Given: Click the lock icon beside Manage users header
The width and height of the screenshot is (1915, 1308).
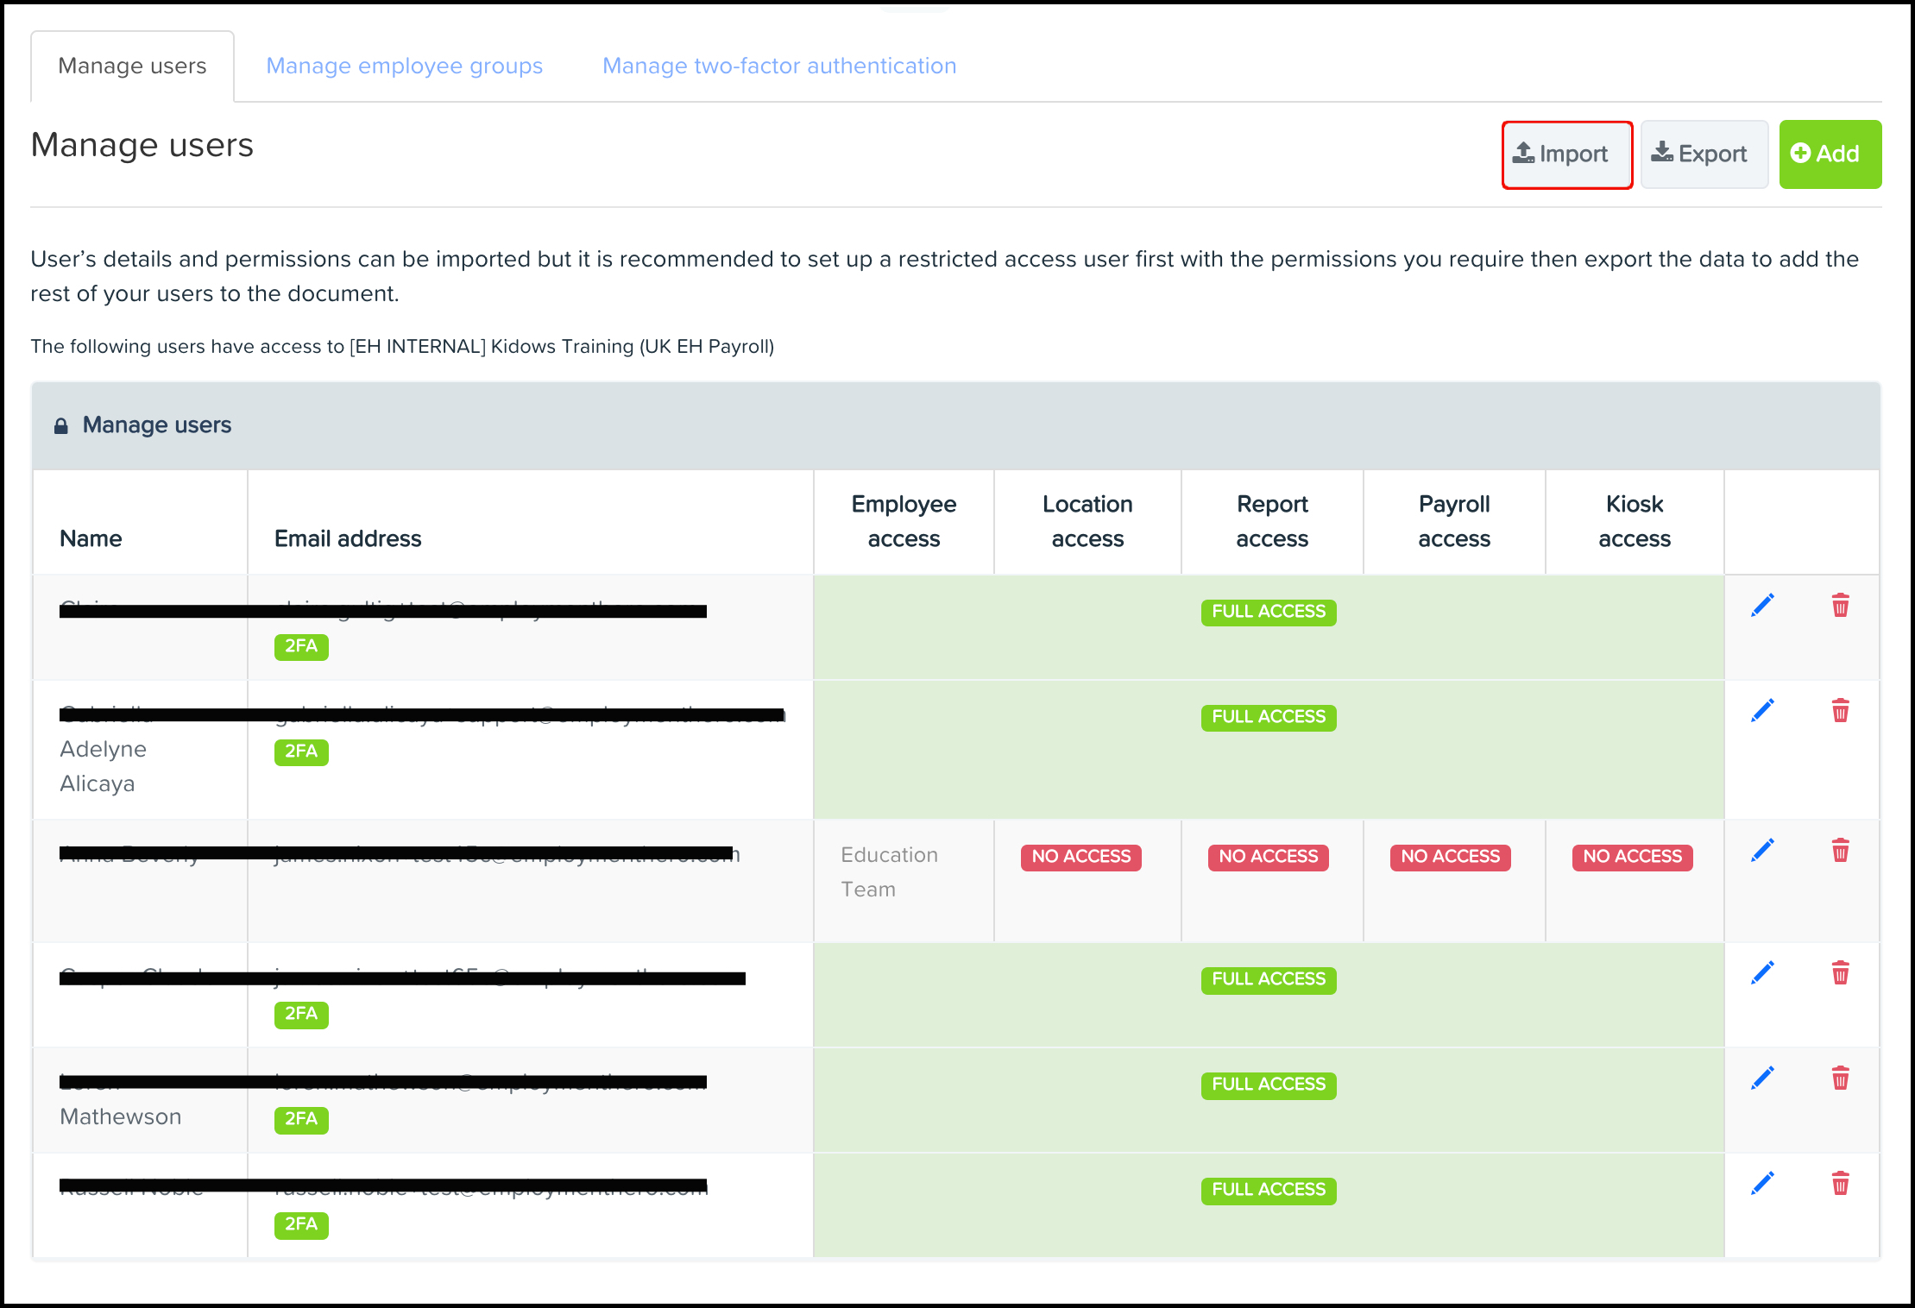Looking at the screenshot, I should (63, 424).
